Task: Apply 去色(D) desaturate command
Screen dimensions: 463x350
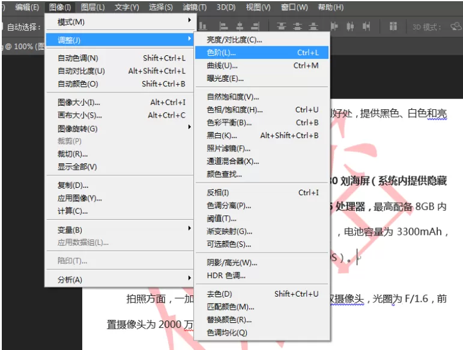Action: (x=262, y=294)
